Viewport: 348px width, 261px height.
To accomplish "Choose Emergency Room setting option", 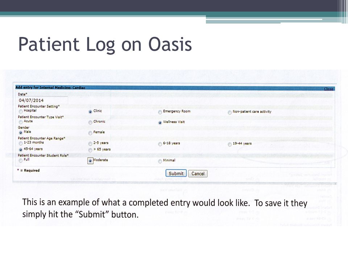I will point(160,112).
